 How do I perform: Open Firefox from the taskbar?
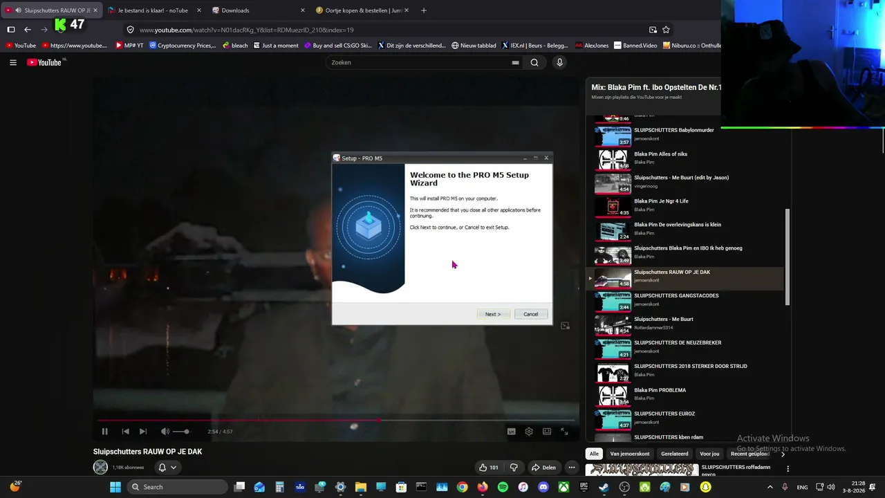483,487
